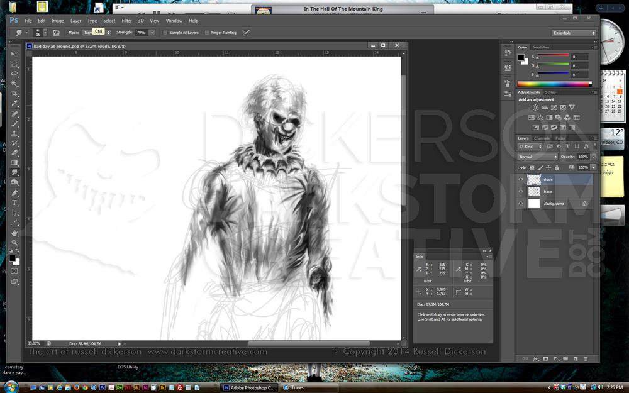Image resolution: width=629 pixels, height=393 pixels.
Task: Add Brightness/Contrast adjustment icon
Action: (x=535, y=108)
